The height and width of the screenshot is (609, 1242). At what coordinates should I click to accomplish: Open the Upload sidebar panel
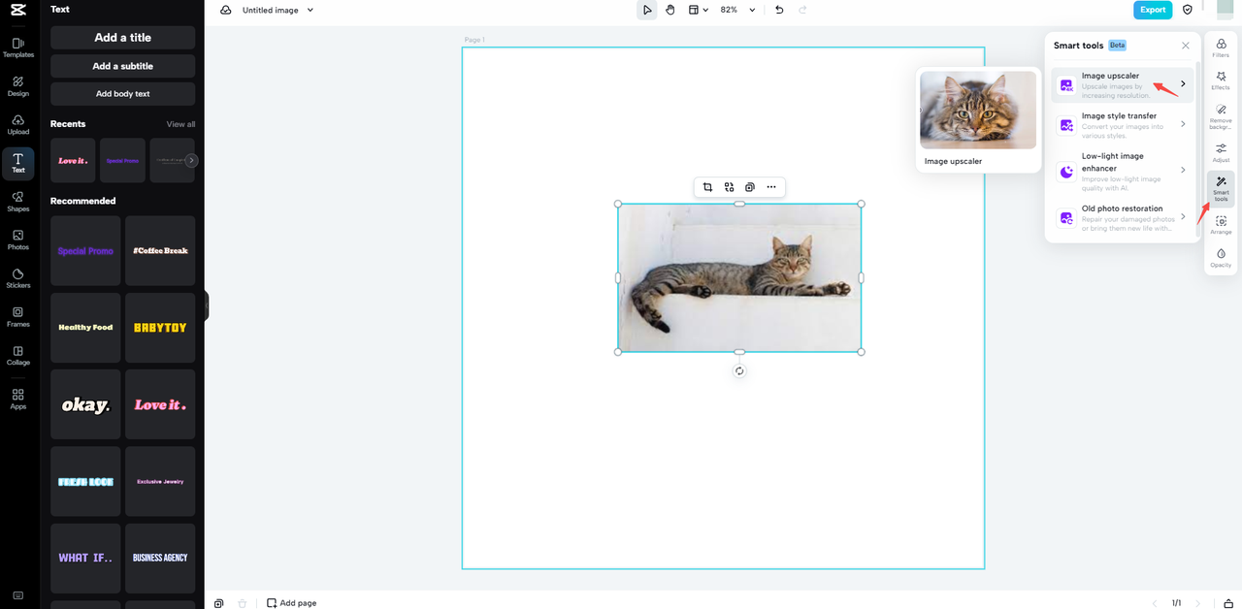[18, 125]
